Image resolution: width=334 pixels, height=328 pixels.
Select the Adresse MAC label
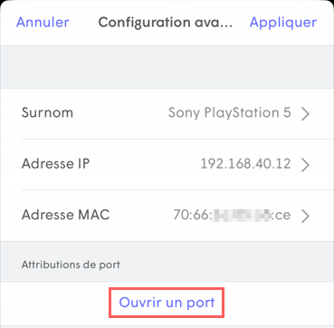click(x=65, y=215)
